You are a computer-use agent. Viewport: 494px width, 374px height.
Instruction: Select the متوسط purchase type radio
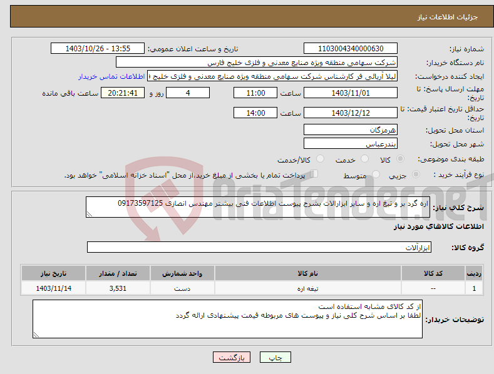376,174
